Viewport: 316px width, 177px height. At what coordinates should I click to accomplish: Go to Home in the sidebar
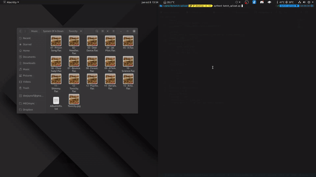(32, 51)
